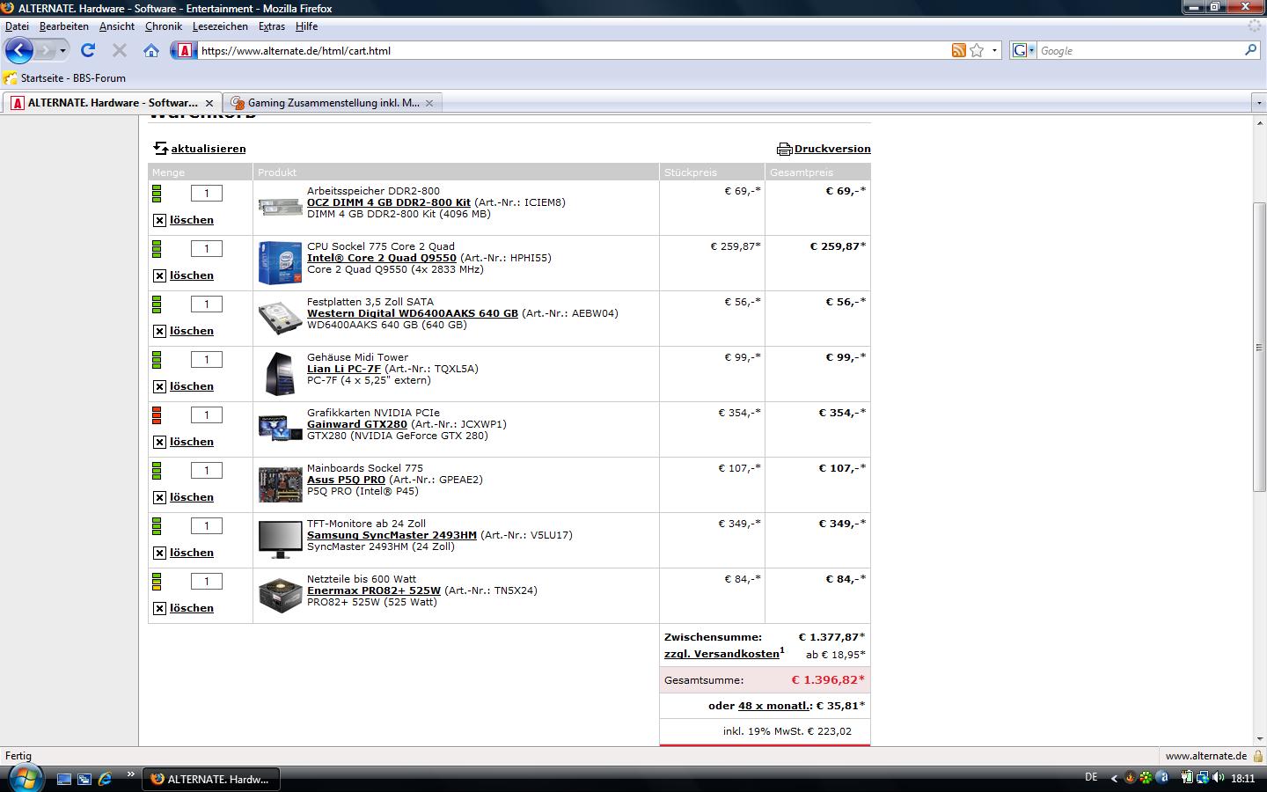
Task: Click the volume speaker tray icon
Action: pos(1219,778)
